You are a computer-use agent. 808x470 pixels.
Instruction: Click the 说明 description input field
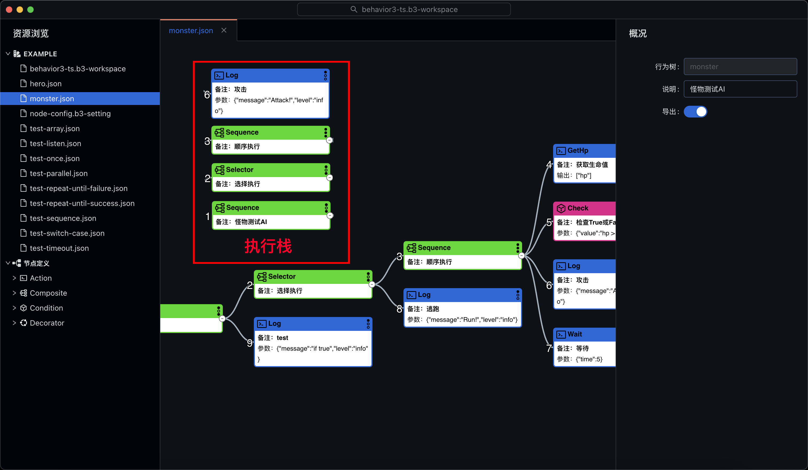click(x=740, y=89)
